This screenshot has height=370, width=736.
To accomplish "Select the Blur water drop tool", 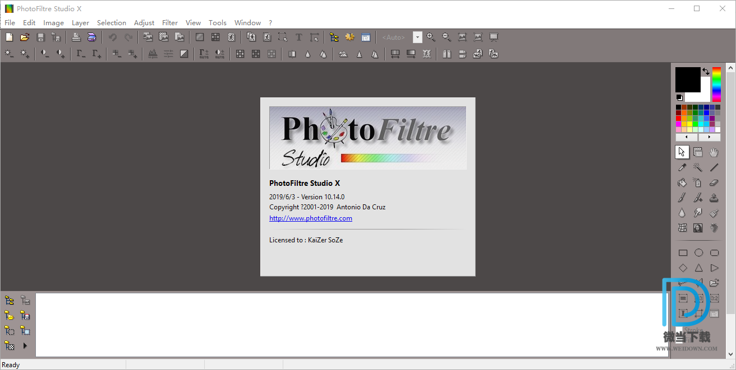I will pyautogui.click(x=682, y=213).
